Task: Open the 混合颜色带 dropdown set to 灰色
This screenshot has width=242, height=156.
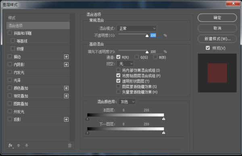Action: click(x=127, y=102)
